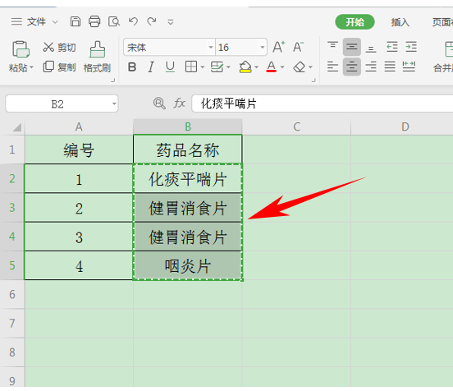Viewport: 453px width, 391px height.
Task: Toggle underline formatting
Action: coord(170,67)
